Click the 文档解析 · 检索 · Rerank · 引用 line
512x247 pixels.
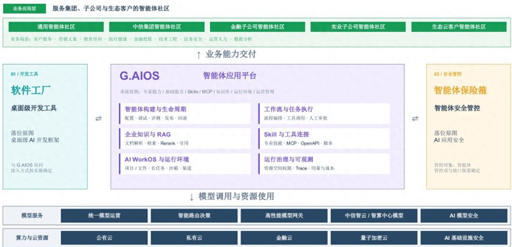click(157, 143)
